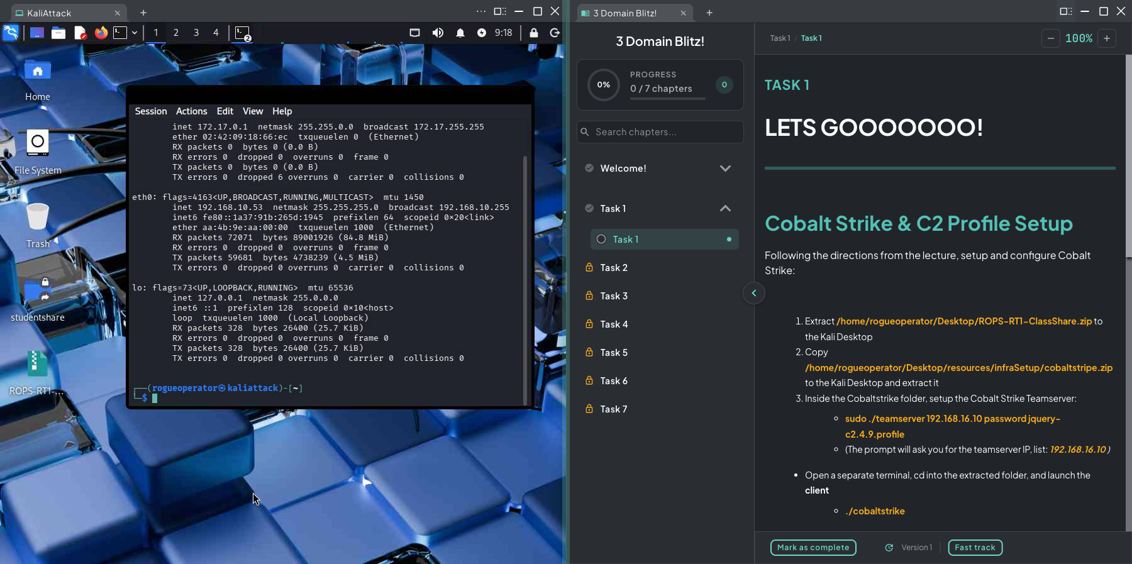This screenshot has width=1132, height=564.
Task: Open a new tab next to KaliAttack
Action: pos(143,13)
